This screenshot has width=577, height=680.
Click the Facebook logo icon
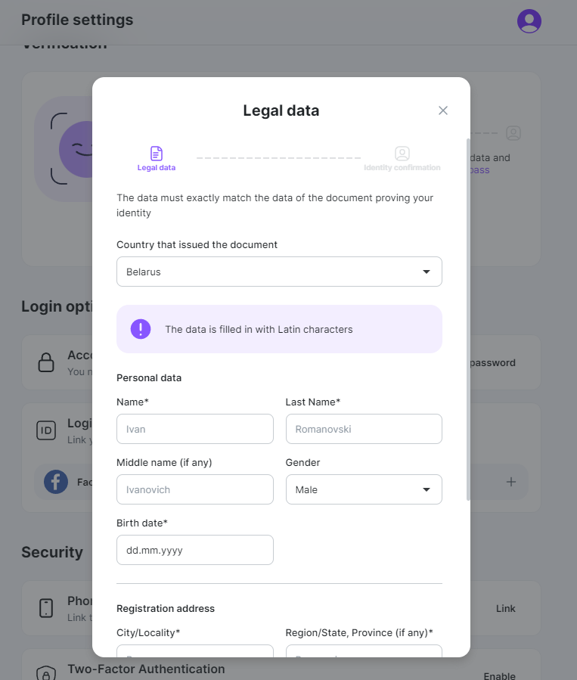(56, 482)
